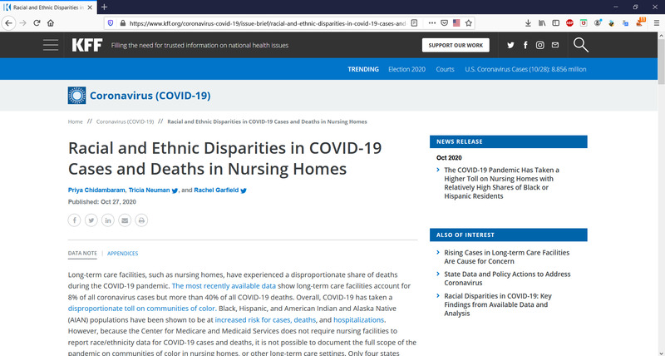
Task: Email the article using envelope share icon
Action: click(x=125, y=220)
